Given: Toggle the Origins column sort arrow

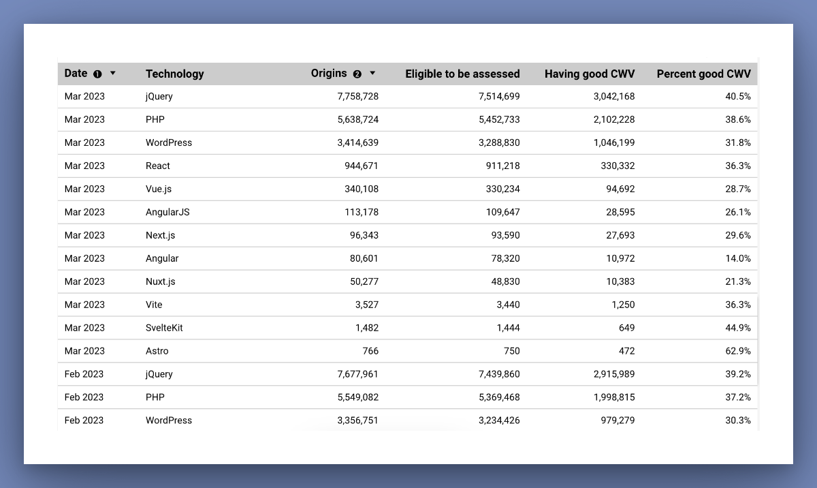Looking at the screenshot, I should [x=372, y=73].
